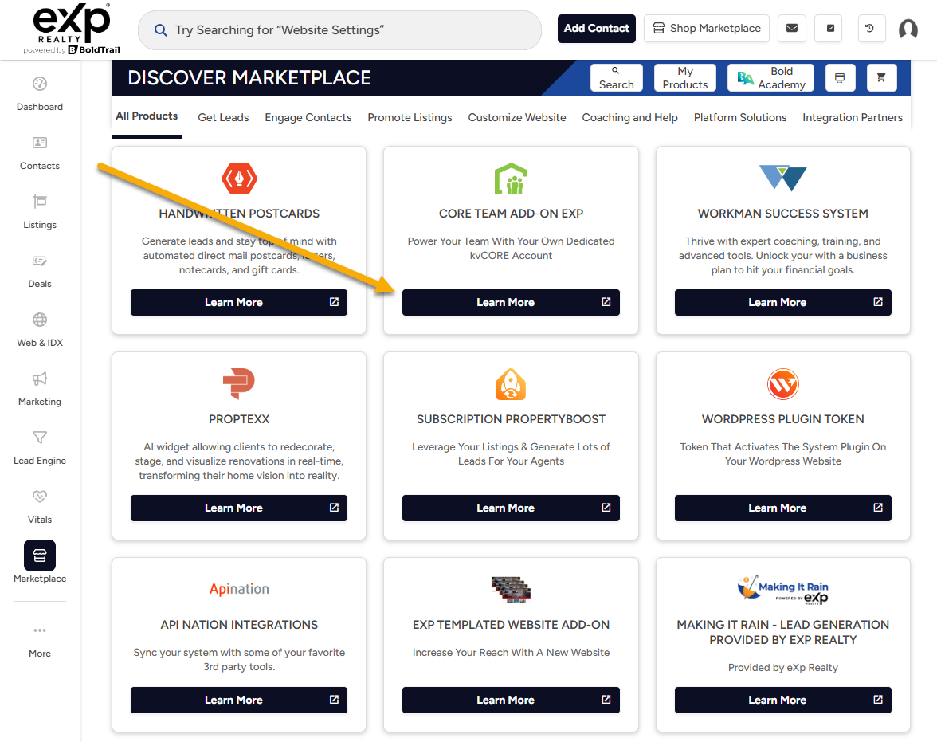Open the mail icon in top bar
The width and height of the screenshot is (937, 742).
click(792, 28)
